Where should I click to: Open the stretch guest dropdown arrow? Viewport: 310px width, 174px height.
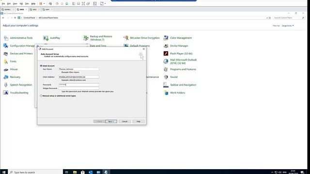pyautogui.click(x=105, y=3)
